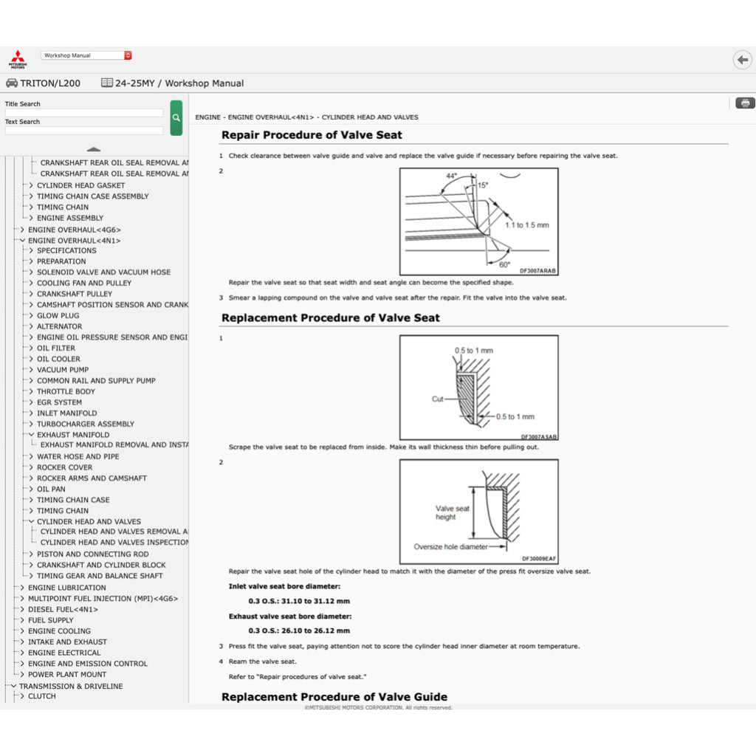756x756 pixels.
Task: Click the green search magnifier button
Action: pyautogui.click(x=176, y=117)
